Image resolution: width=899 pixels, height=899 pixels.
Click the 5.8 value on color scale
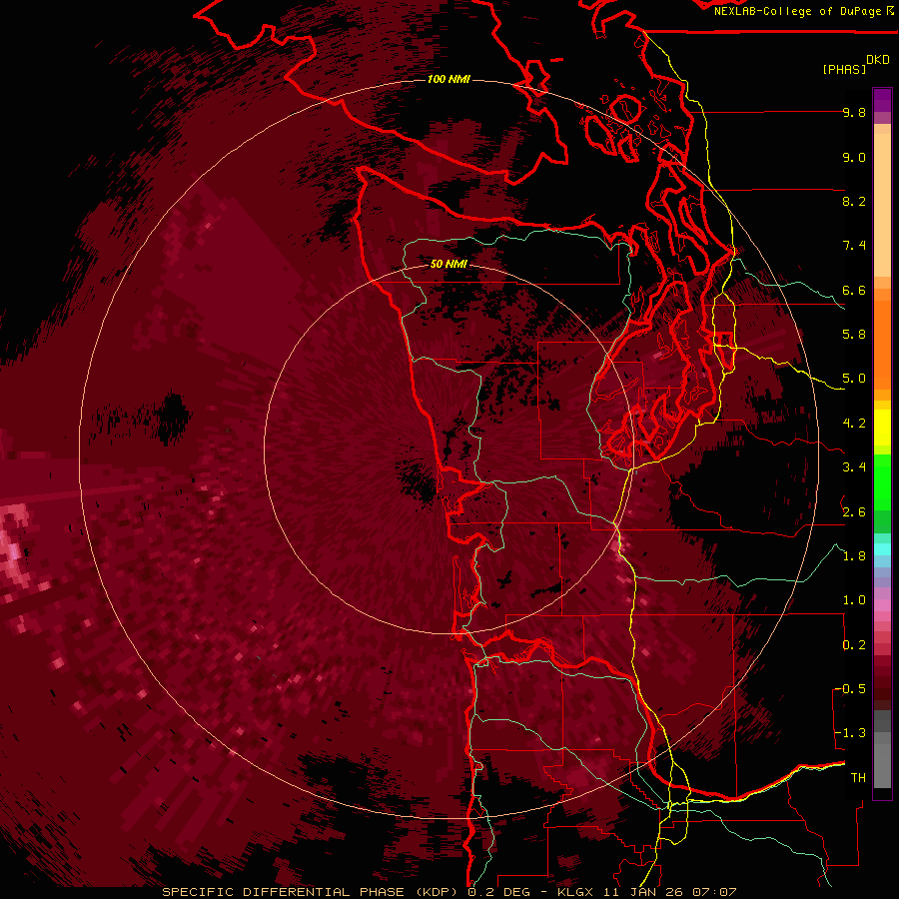coord(854,335)
